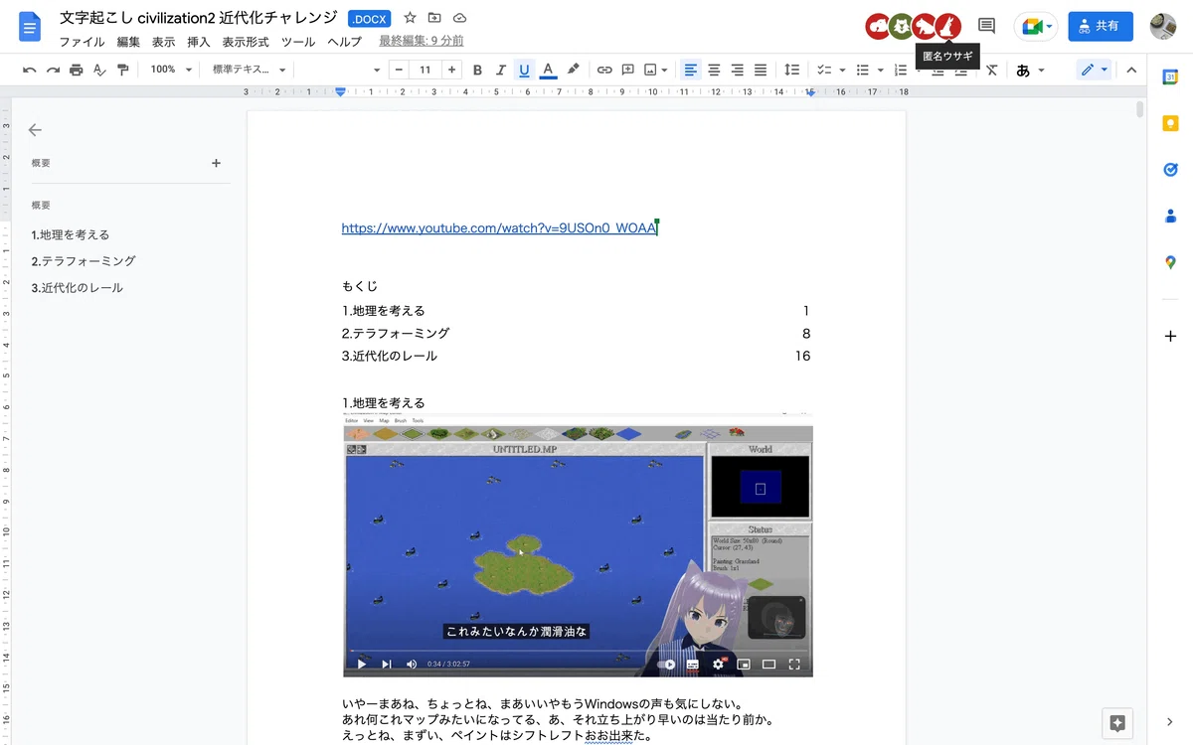This screenshot has width=1193, height=745.
Task: Open Contacts in the side panel
Action: pyautogui.click(x=1170, y=216)
